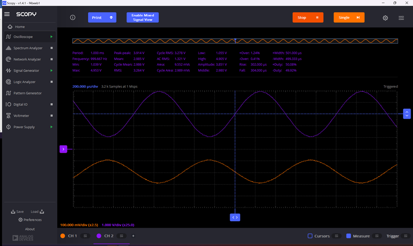The height and width of the screenshot is (246, 413).
Task: Click the Spectrum Analyzer bars icon
Action: tap(9, 48)
